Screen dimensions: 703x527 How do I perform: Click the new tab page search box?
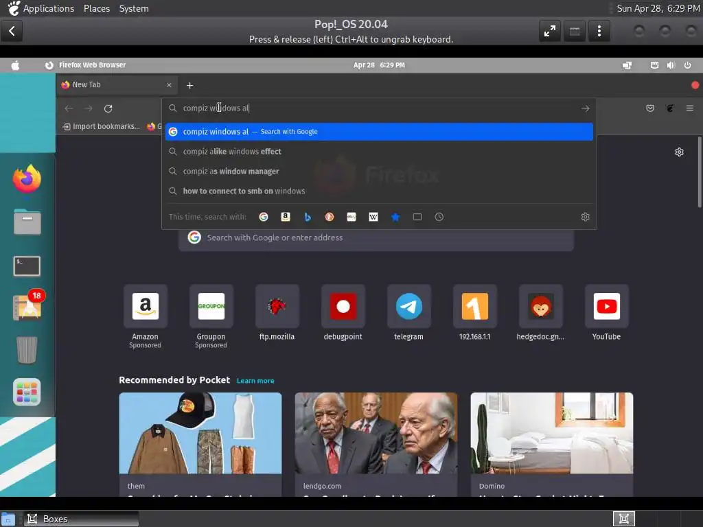tap(376, 237)
